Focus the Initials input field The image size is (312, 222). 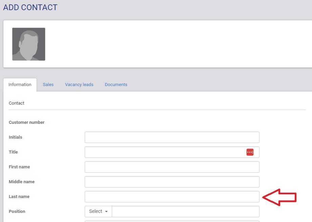[x=172, y=137]
